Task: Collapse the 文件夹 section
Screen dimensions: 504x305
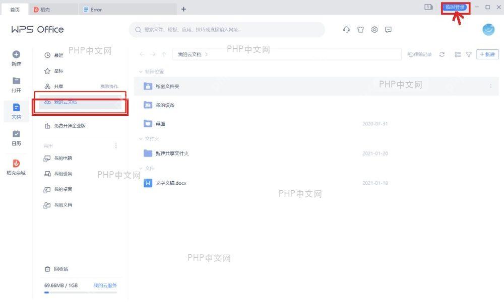Action: (x=141, y=139)
